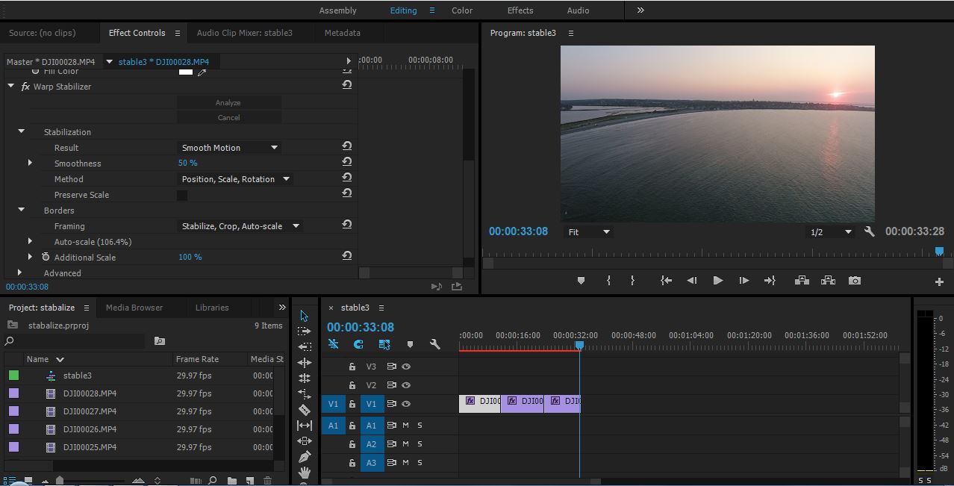Collapse the Warp Stabilizer effect
Viewport: 954px width, 486px height.
click(11, 87)
